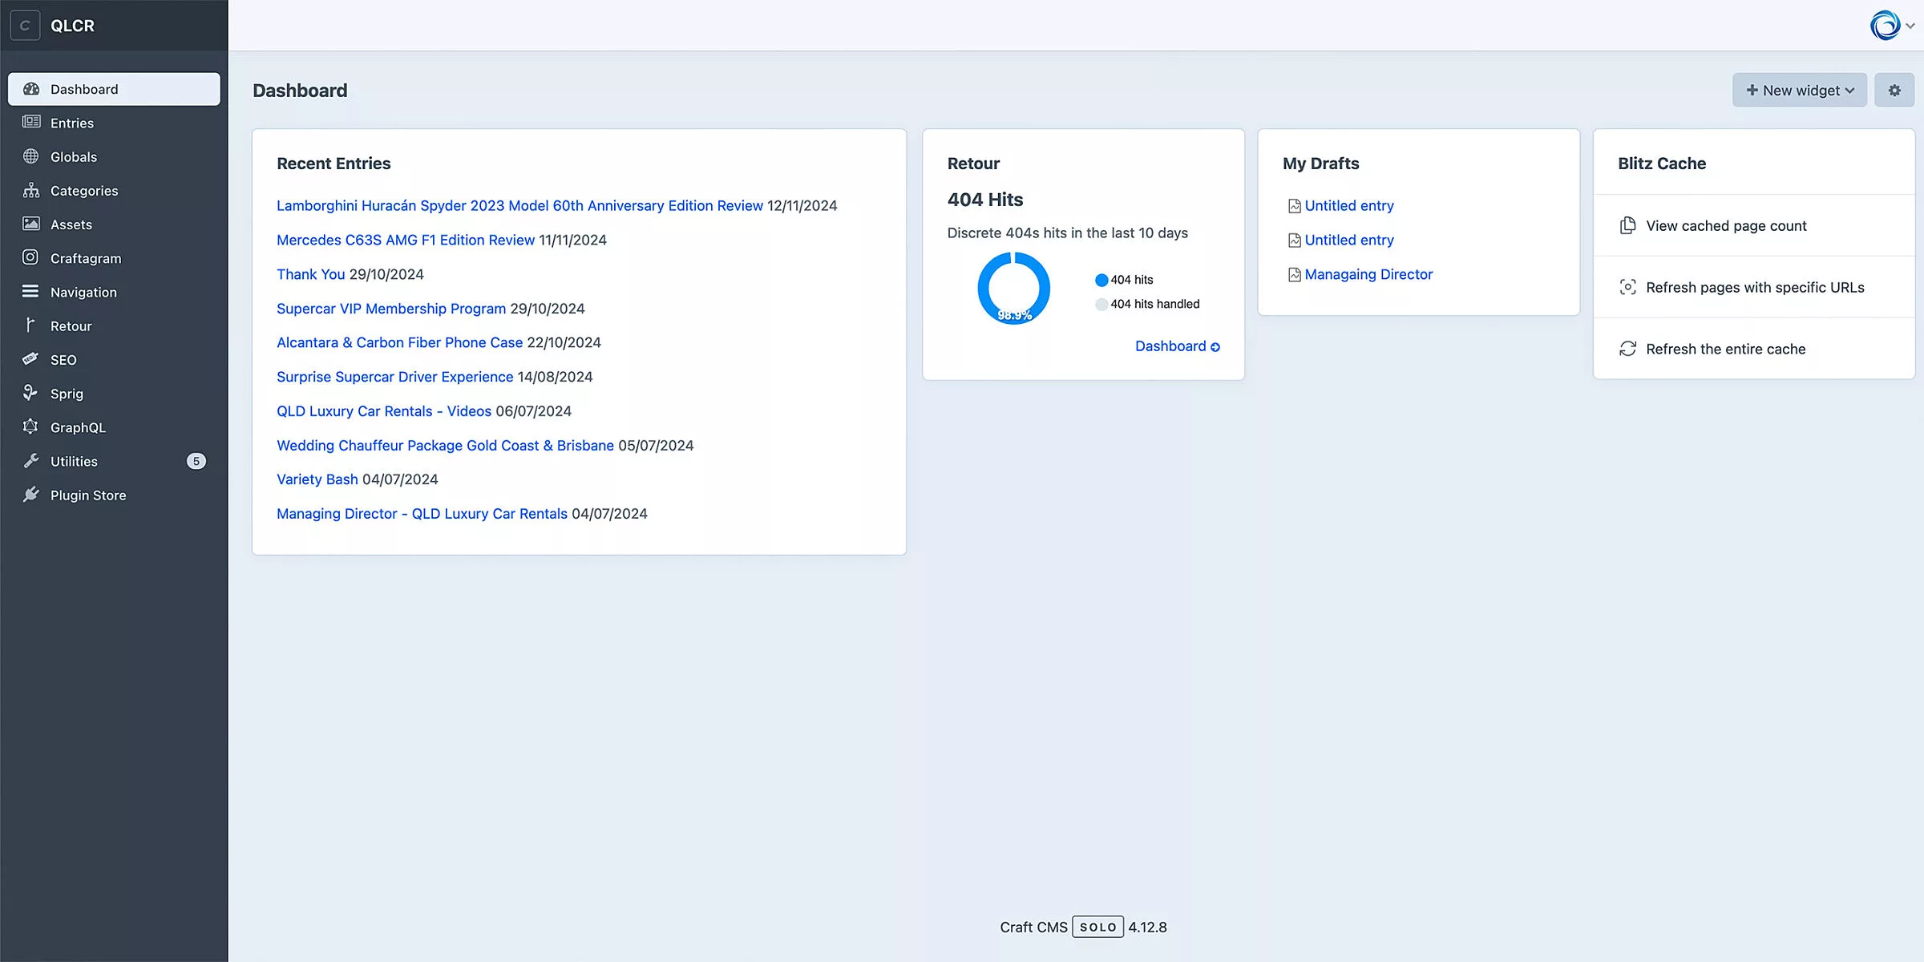Open the Plugin Store
Image resolution: width=1924 pixels, height=962 pixels.
point(114,495)
